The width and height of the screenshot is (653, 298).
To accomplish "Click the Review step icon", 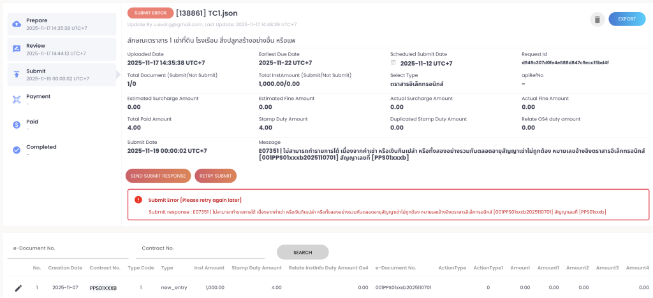I will pos(17,49).
